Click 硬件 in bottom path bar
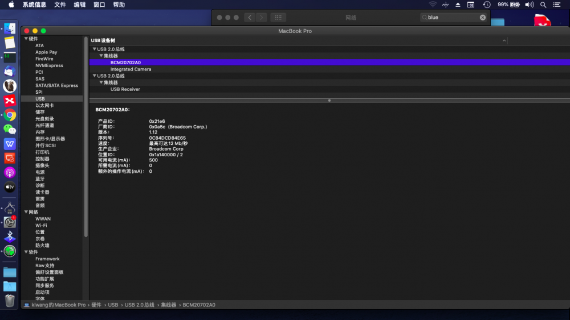This screenshot has width=570, height=320. coord(96,305)
